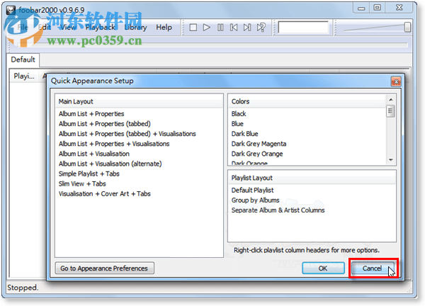Select Album List + Properties (tabbed) + Visualisations
Viewport: 425px width, 306px height.
[x=127, y=134]
